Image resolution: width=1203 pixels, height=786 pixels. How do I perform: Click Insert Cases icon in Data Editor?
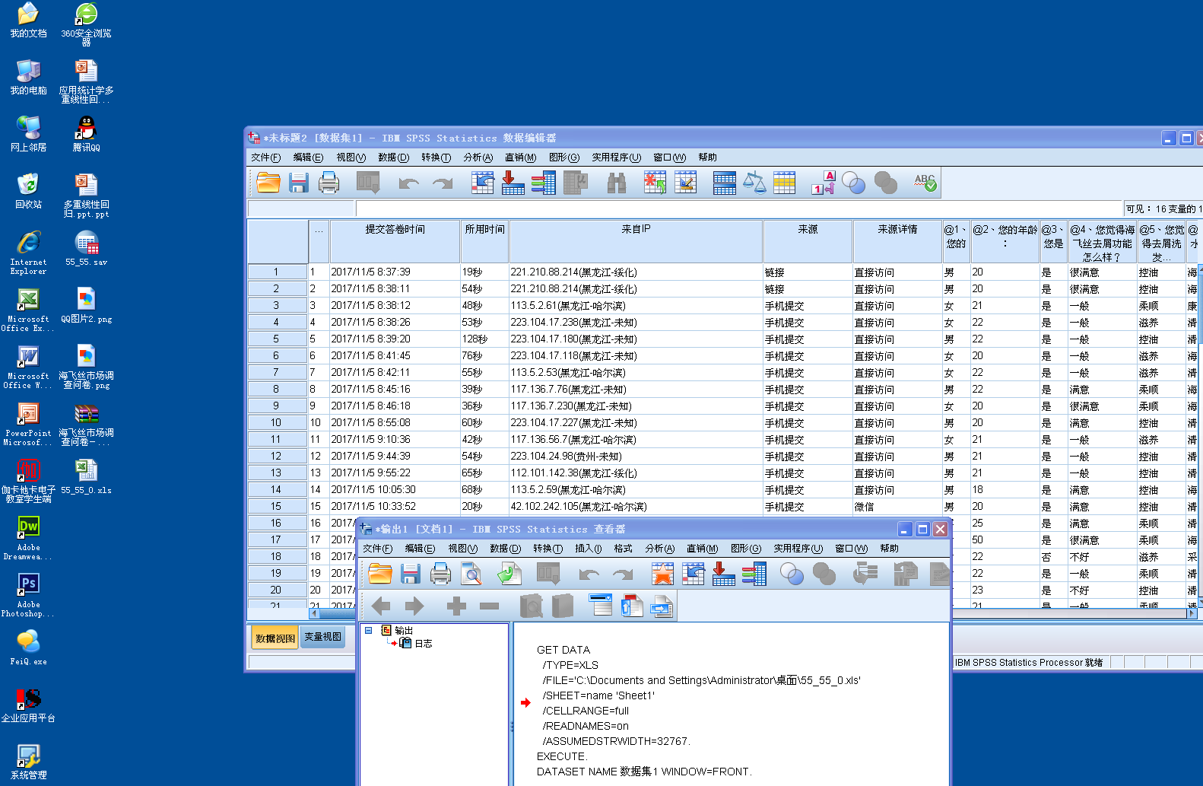[x=655, y=183]
